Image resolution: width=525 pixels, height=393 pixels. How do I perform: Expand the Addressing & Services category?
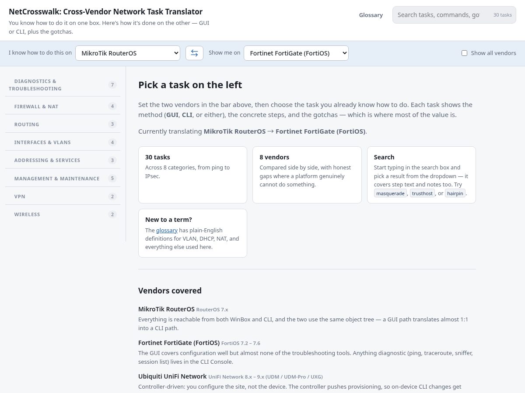(x=63, y=160)
